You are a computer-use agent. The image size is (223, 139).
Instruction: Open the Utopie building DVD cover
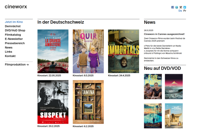point(174,116)
